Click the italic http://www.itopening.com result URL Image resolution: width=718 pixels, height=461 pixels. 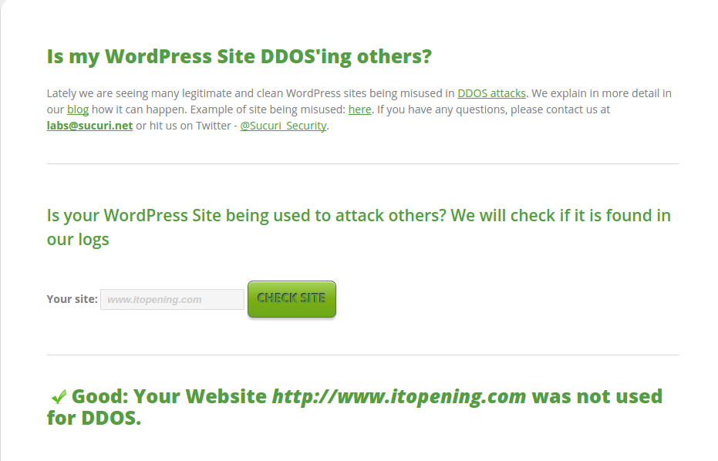click(x=399, y=396)
